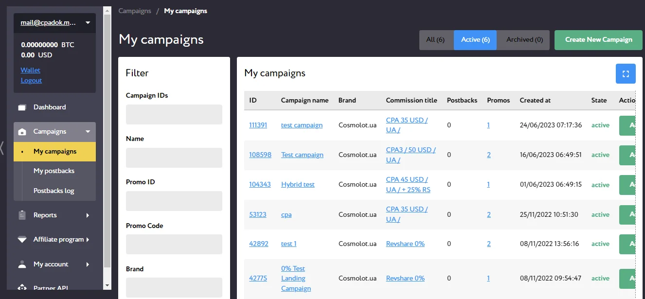Focus the Brand filter field
The image size is (645, 299).
(x=174, y=287)
